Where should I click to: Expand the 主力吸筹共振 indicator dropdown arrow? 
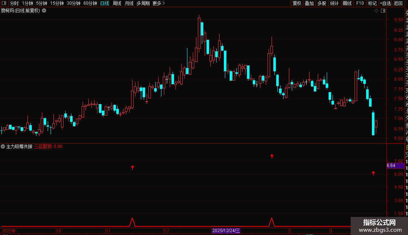click(3, 146)
